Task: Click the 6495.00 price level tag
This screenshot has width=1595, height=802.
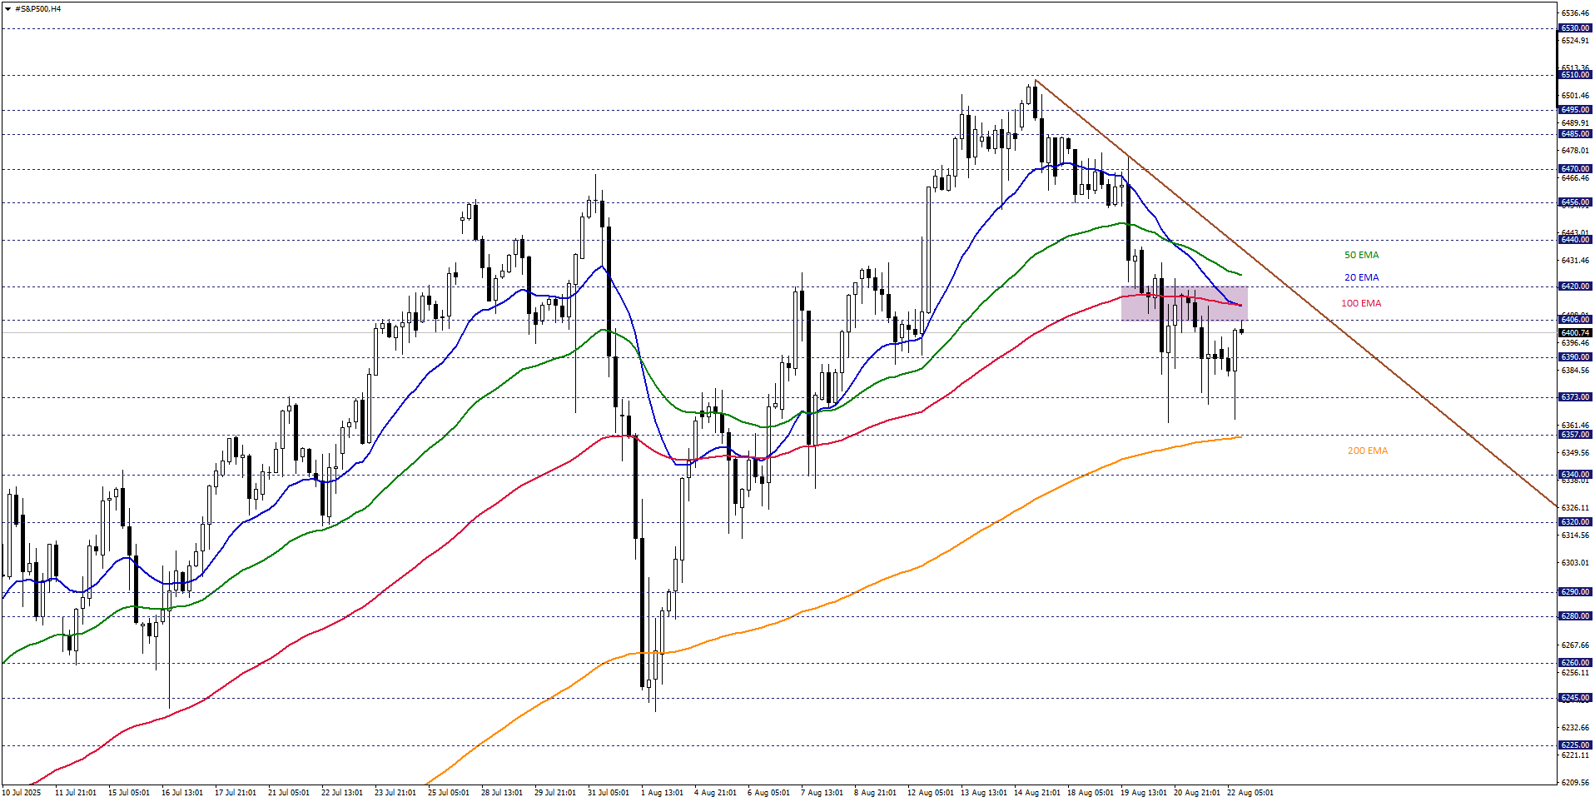Action: pos(1575,110)
